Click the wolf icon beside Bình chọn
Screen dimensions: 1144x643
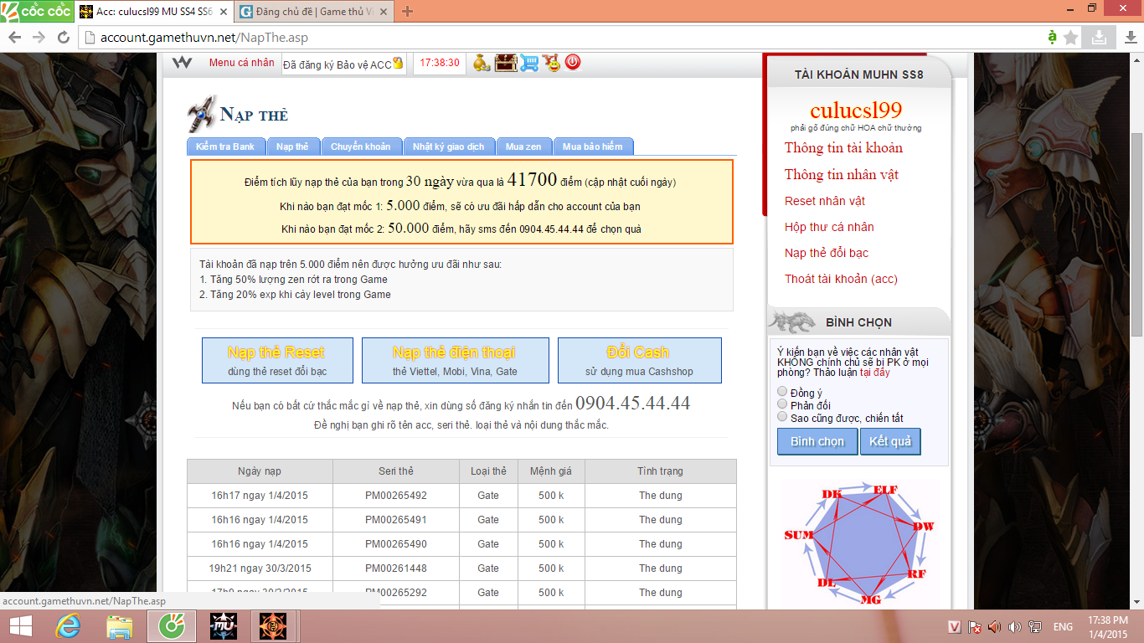pos(792,321)
